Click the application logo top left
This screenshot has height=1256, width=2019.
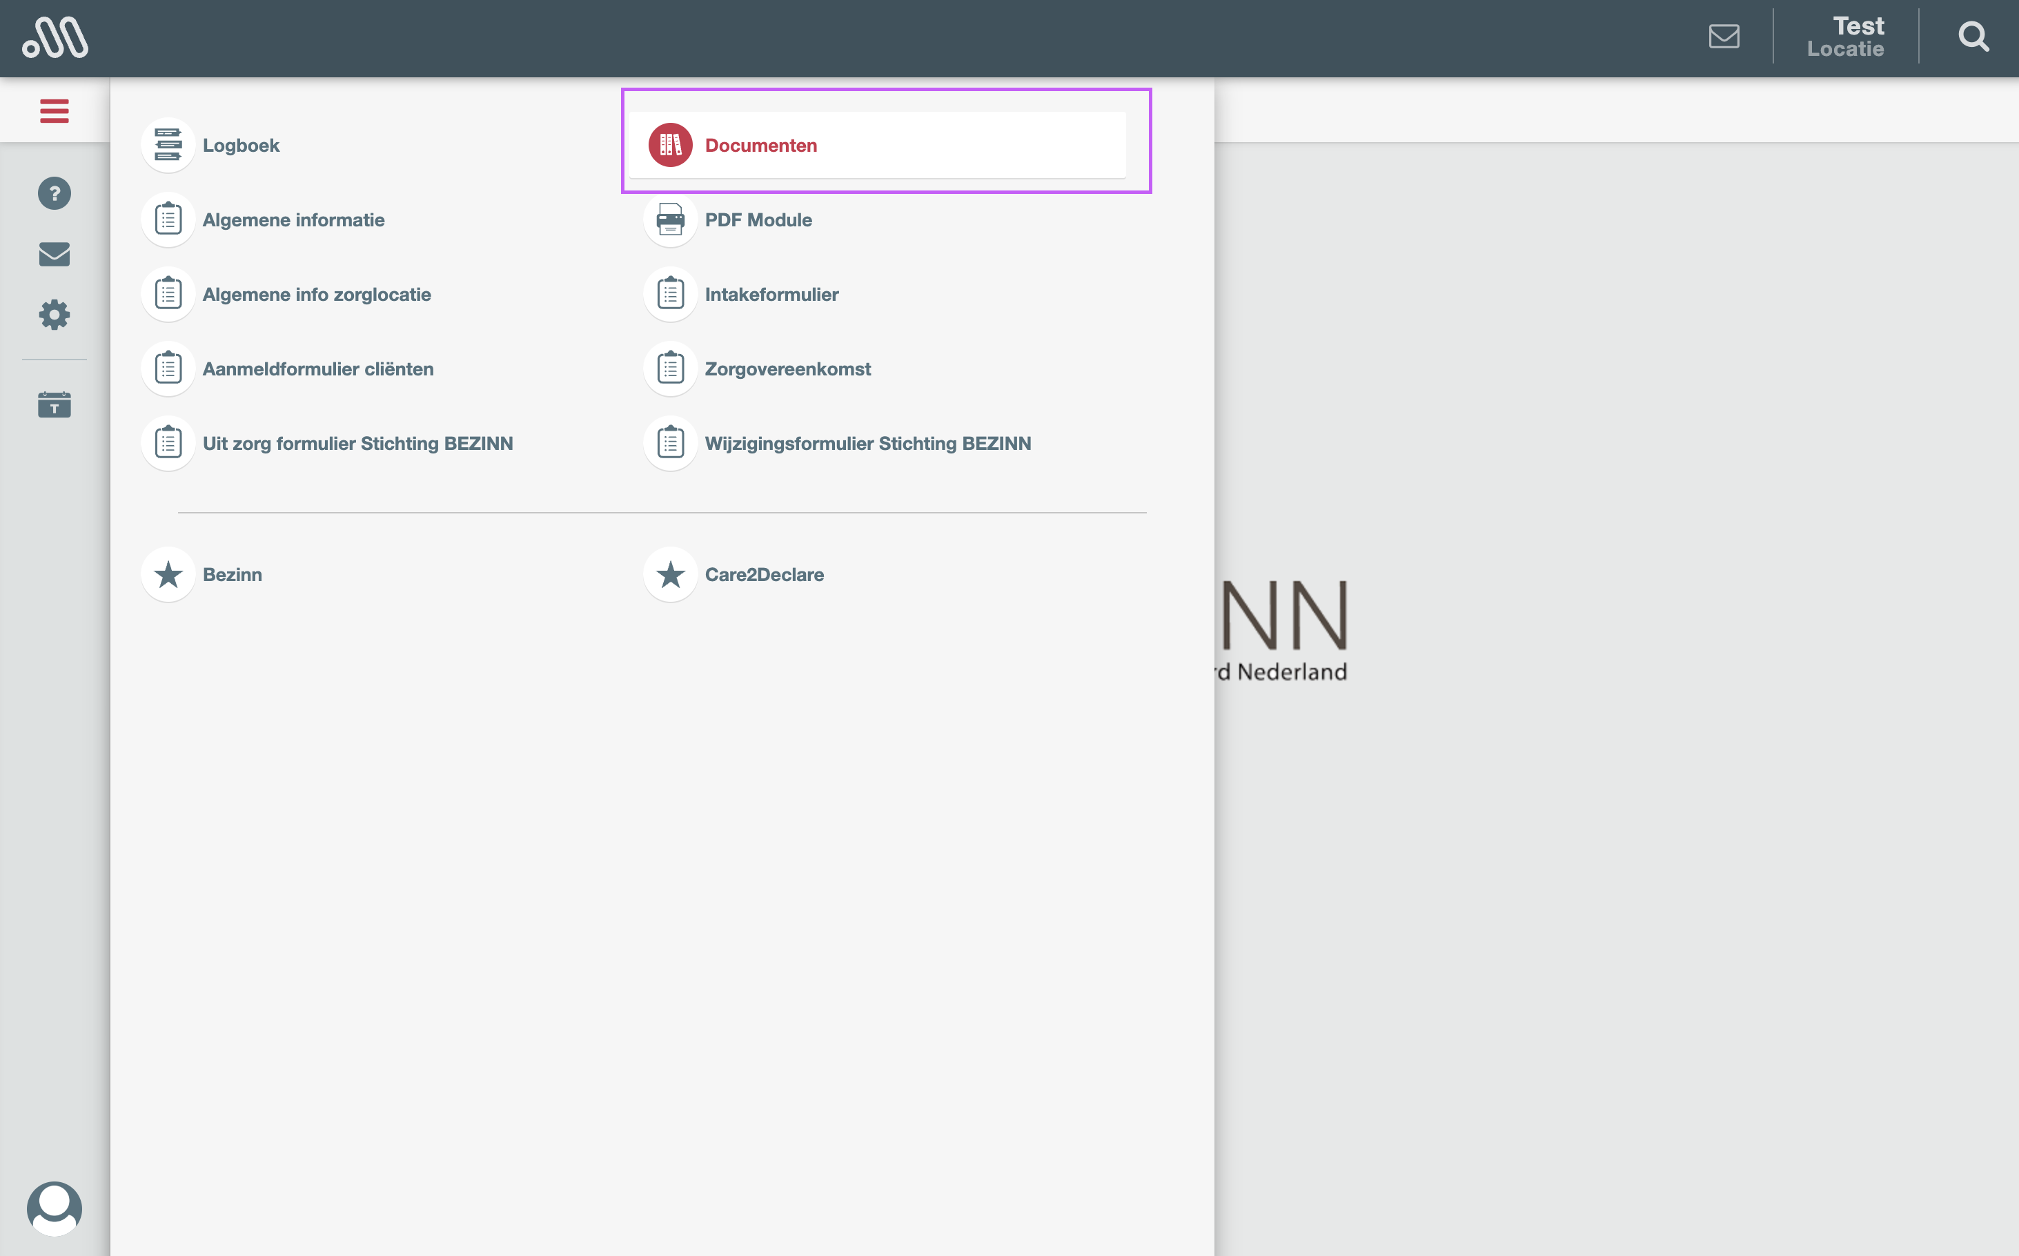pyautogui.click(x=55, y=37)
